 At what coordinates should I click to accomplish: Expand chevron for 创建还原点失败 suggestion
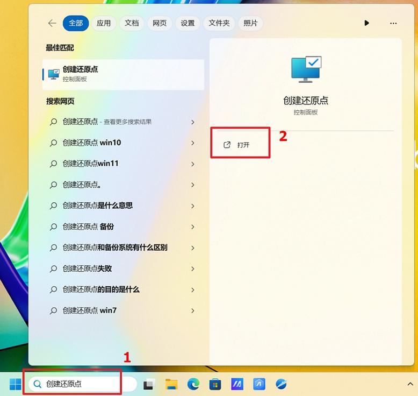pyautogui.click(x=193, y=269)
